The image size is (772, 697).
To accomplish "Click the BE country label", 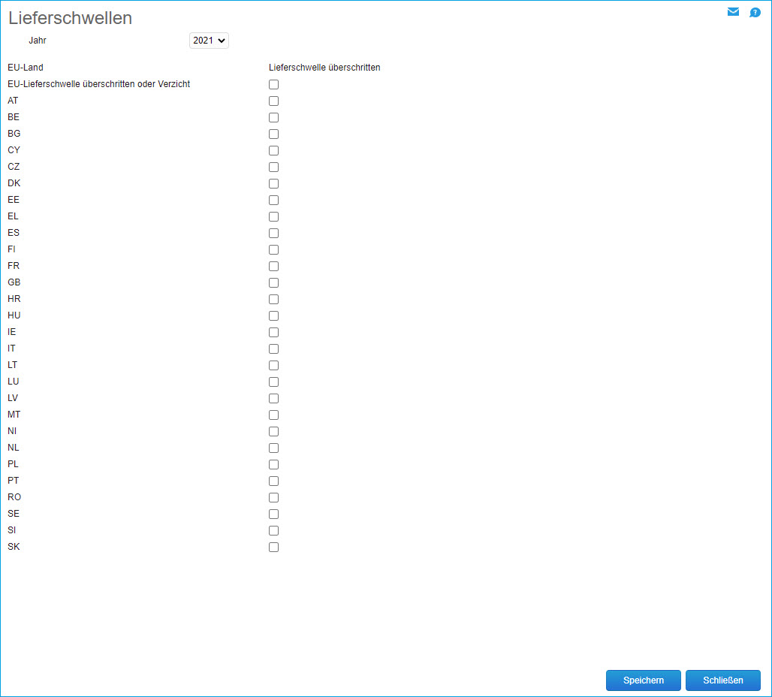I will click(14, 117).
